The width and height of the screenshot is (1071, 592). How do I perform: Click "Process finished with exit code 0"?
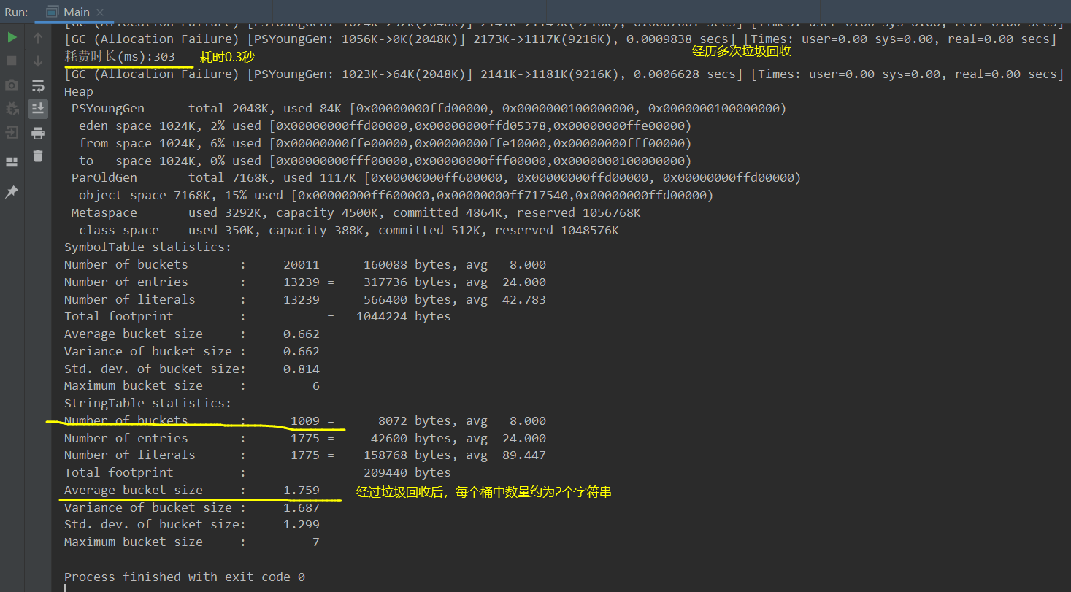(185, 577)
